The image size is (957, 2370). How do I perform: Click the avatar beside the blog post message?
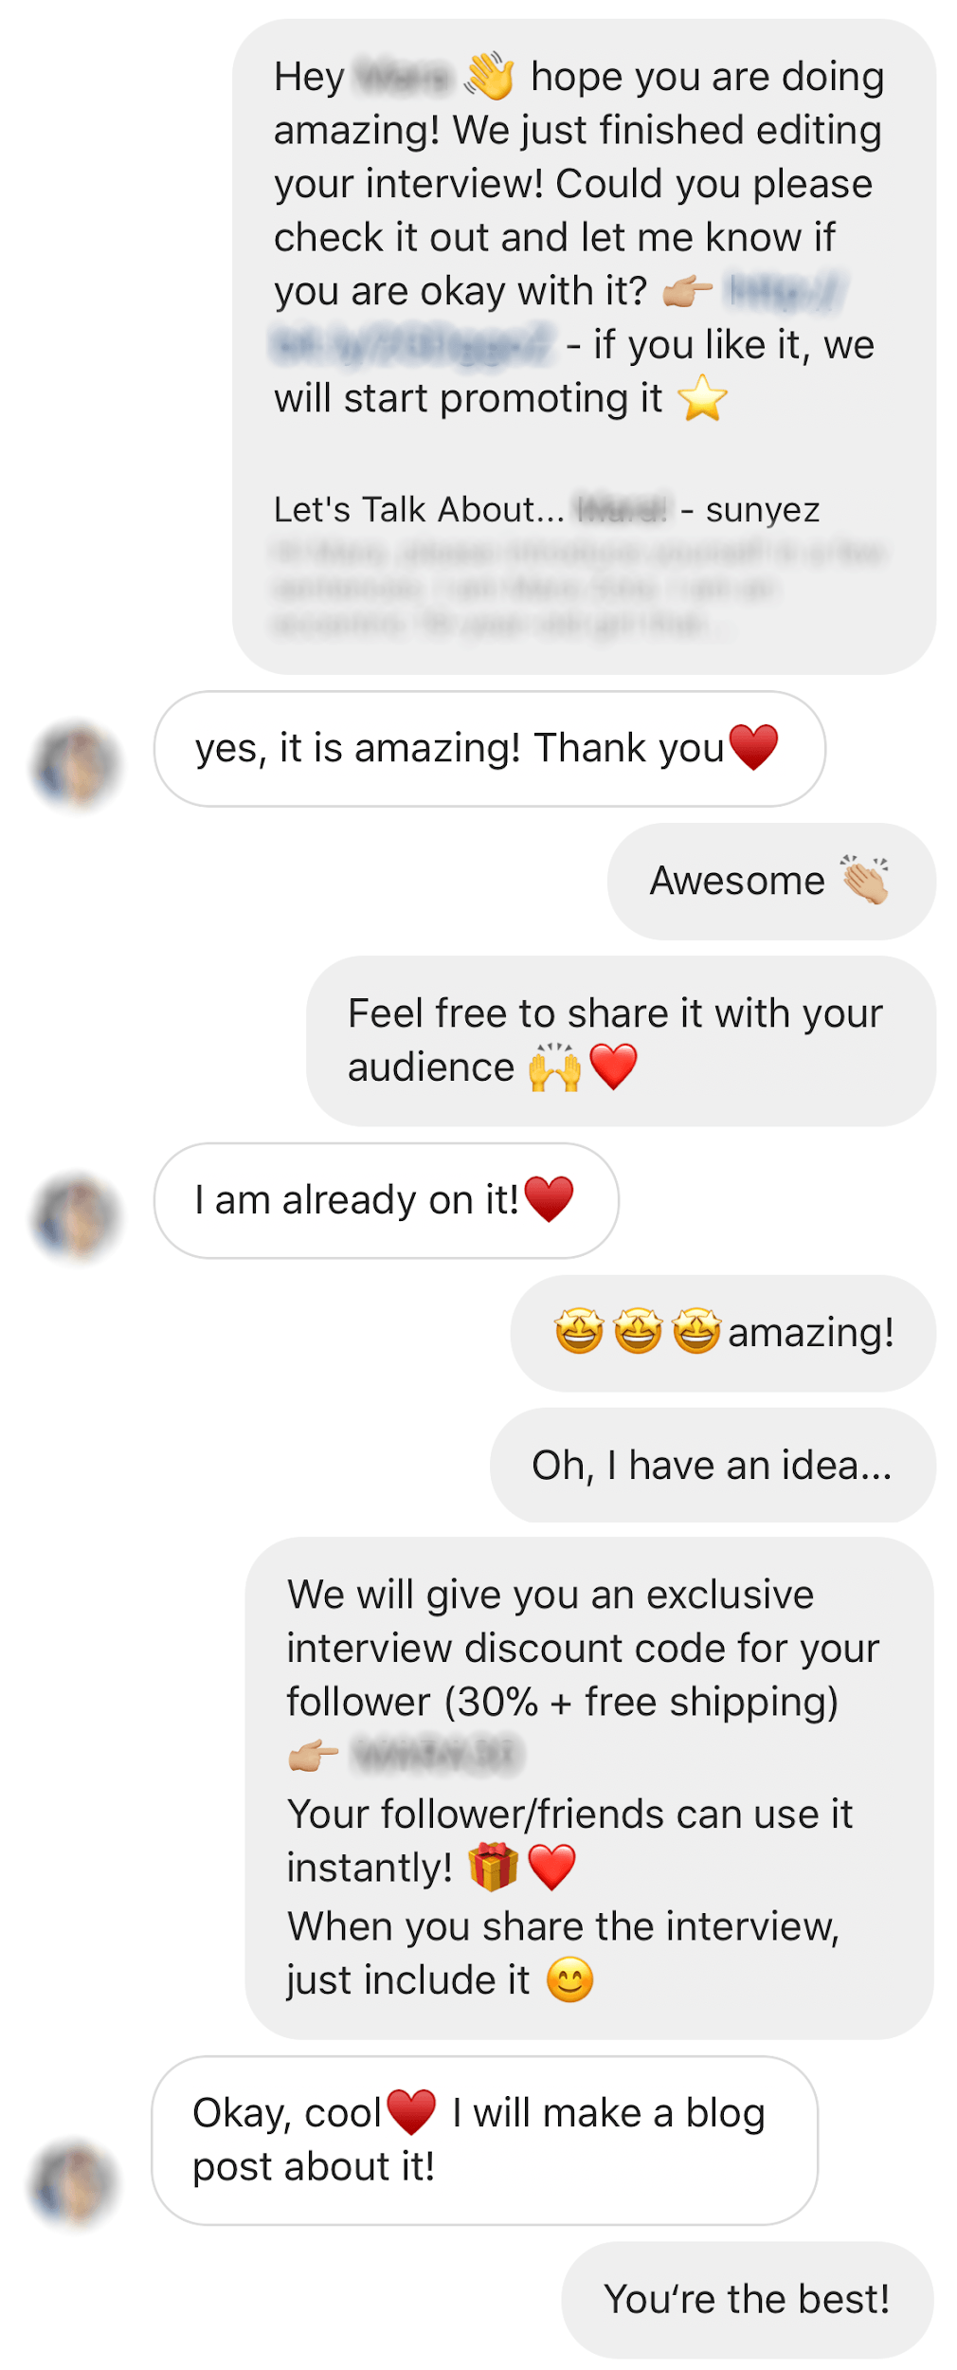(x=76, y=2183)
